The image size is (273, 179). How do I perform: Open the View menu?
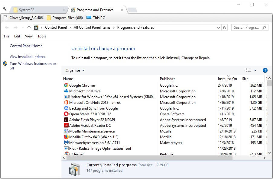point(29,36)
